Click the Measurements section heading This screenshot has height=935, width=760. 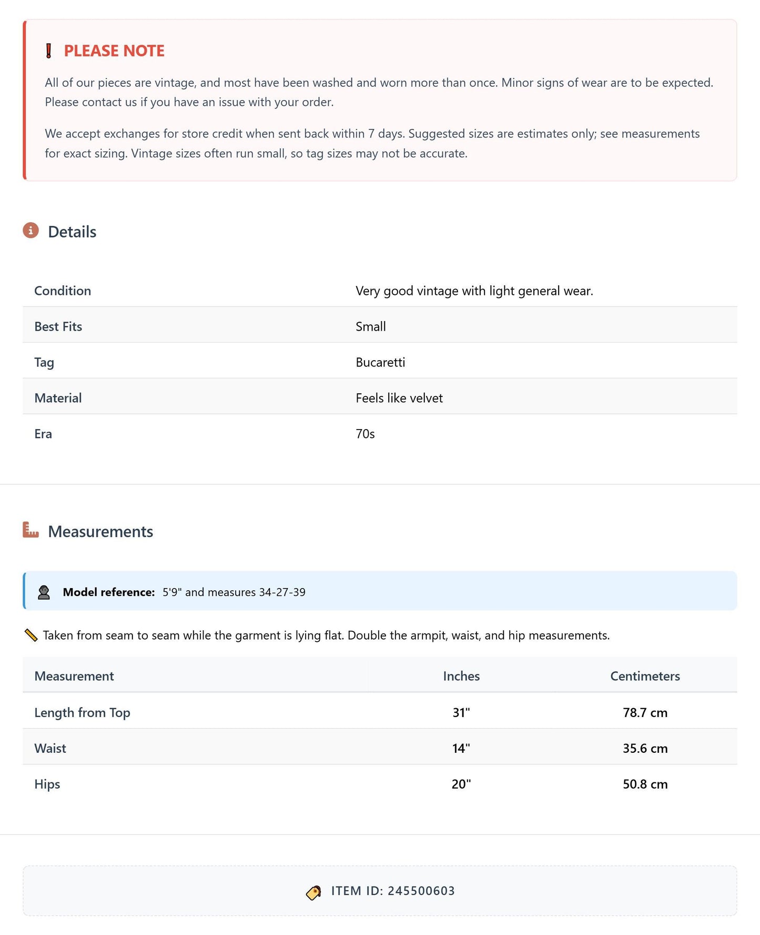100,532
